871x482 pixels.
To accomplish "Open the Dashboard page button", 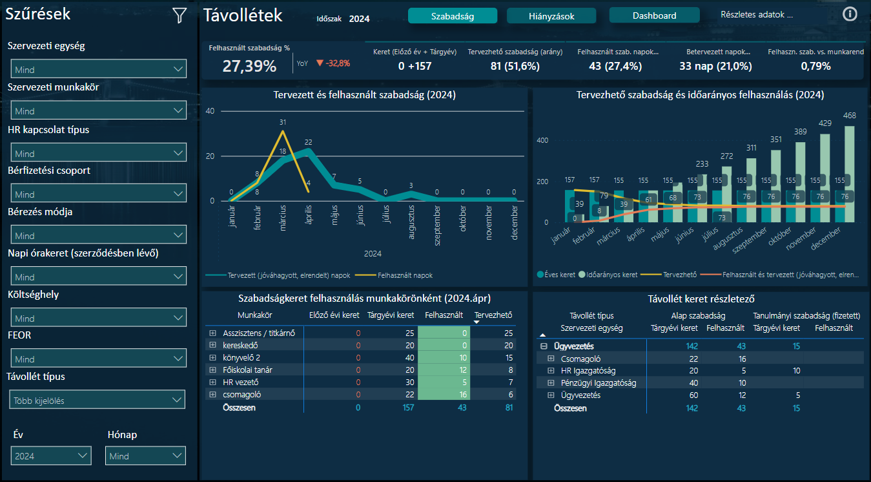I will tap(654, 16).
